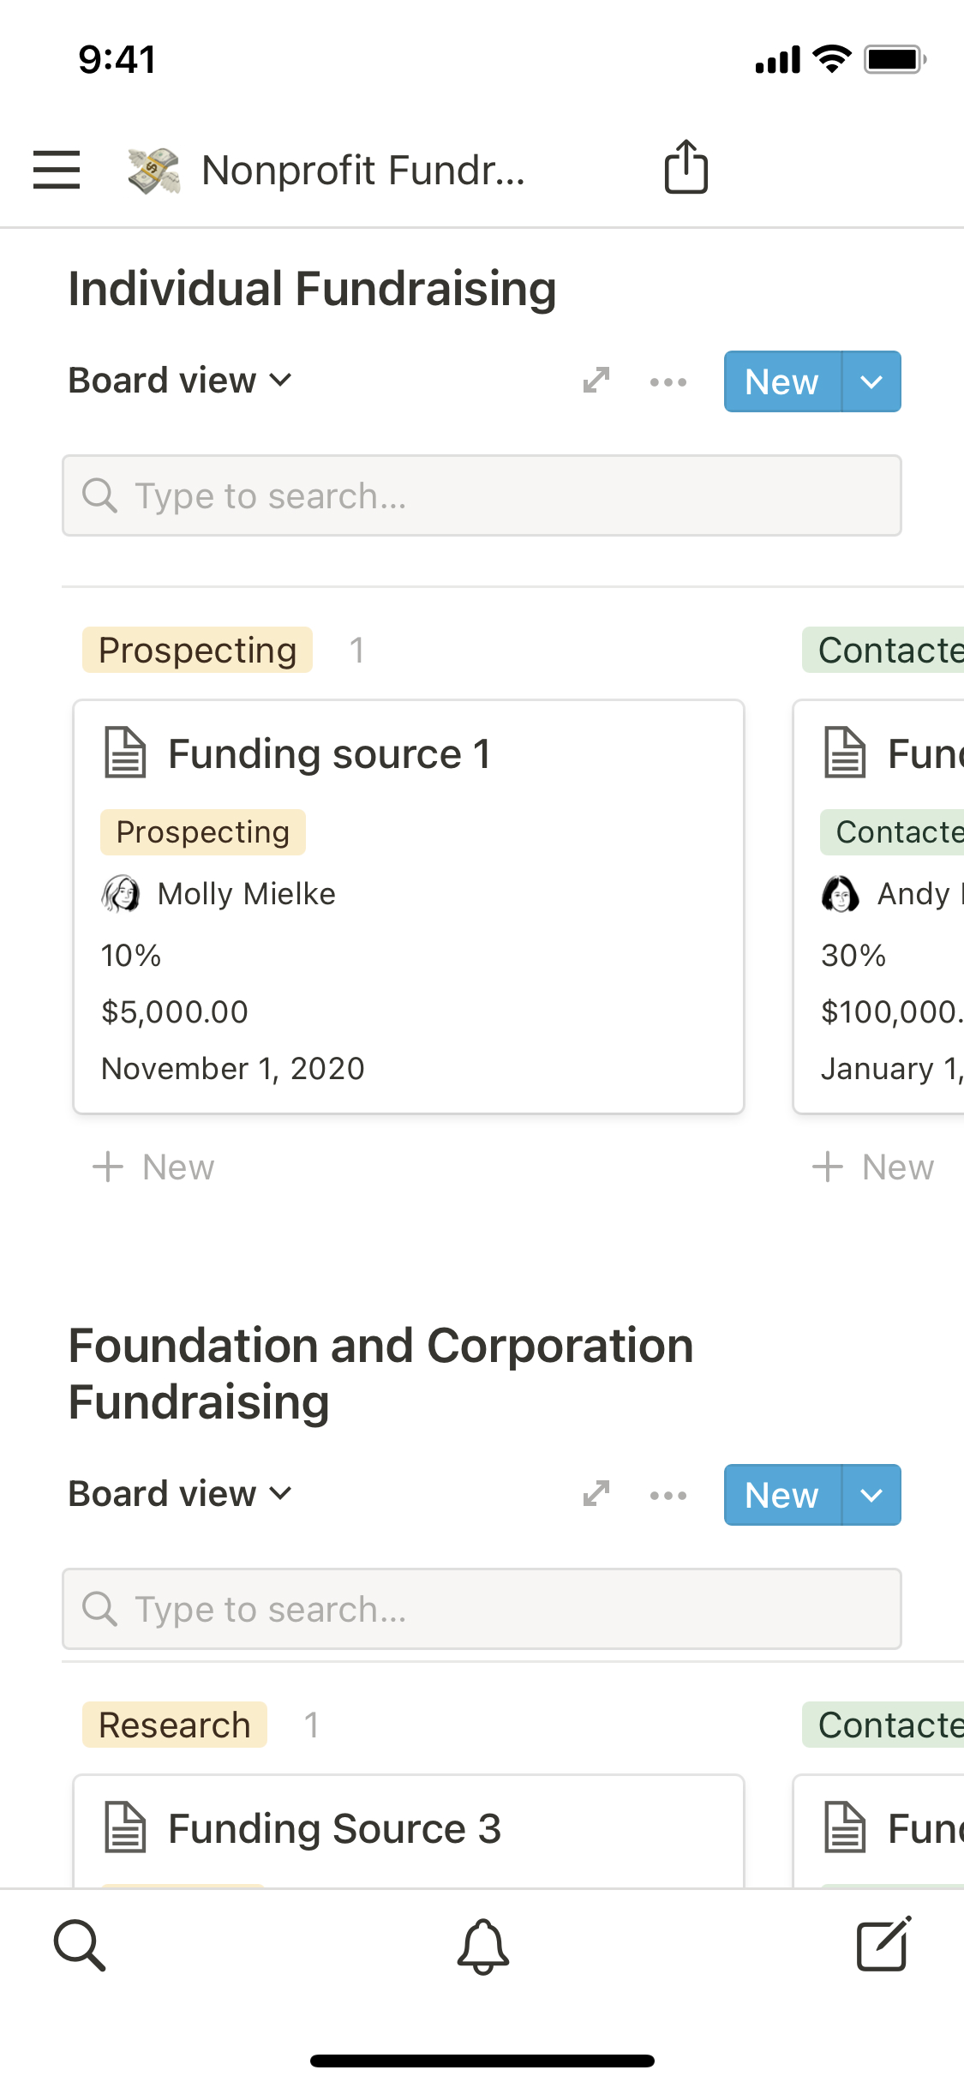This screenshot has height=2088, width=964.
Task: Open the hamburger sidebar menu
Action: 57,169
